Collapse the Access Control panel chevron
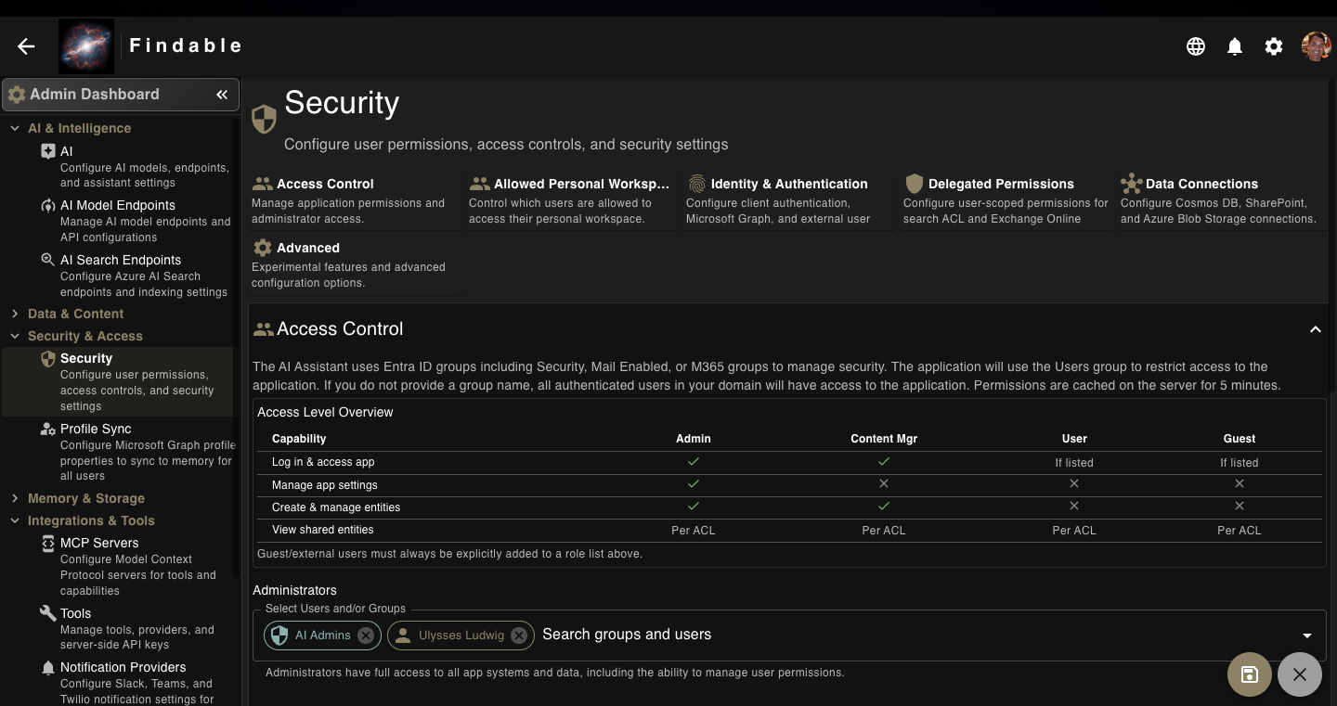This screenshot has width=1337, height=706. (1316, 329)
